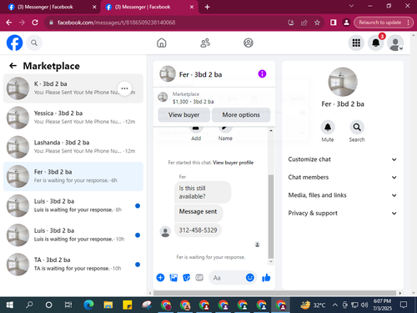Open the Groups icon in top navigation

(x=249, y=43)
